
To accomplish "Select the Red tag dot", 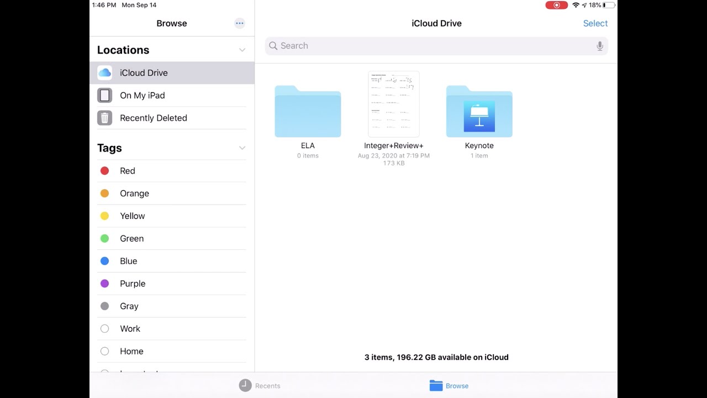I will (104, 171).
